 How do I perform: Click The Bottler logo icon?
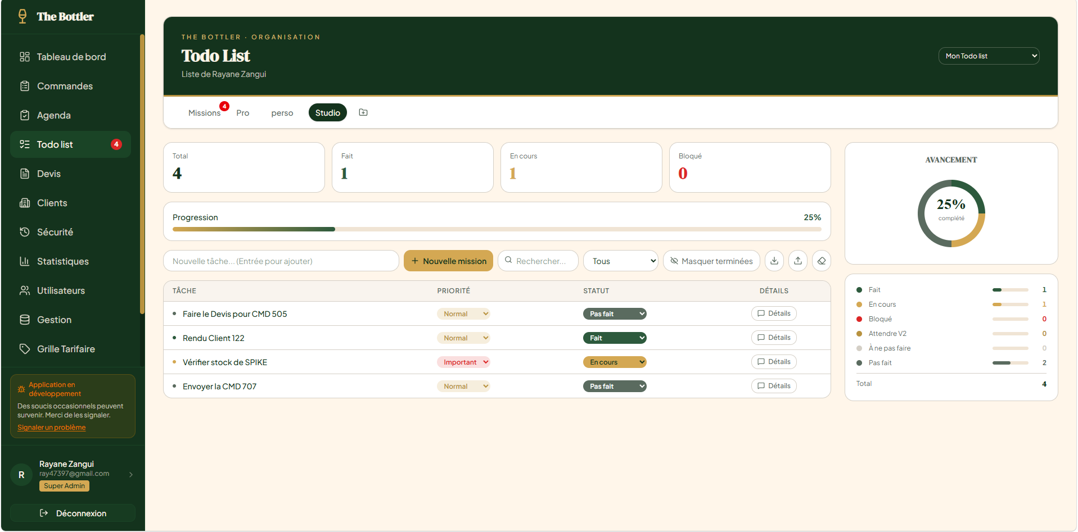(22, 16)
